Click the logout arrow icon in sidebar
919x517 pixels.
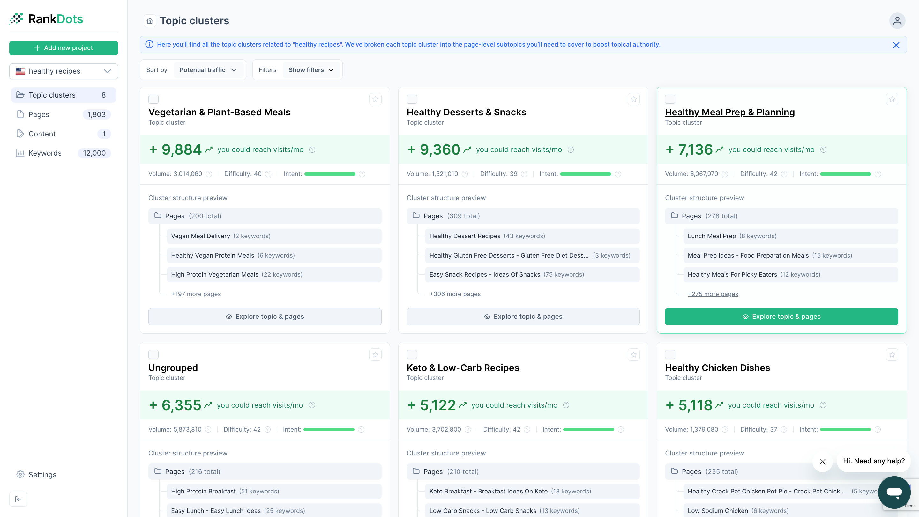[18, 499]
